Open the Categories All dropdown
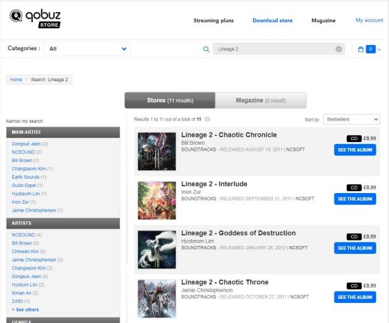 pyautogui.click(x=87, y=49)
